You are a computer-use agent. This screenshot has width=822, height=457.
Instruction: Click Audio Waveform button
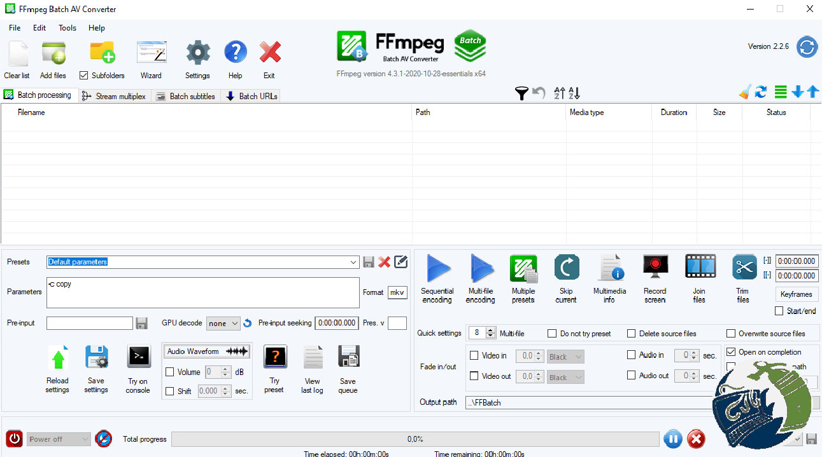(207, 351)
